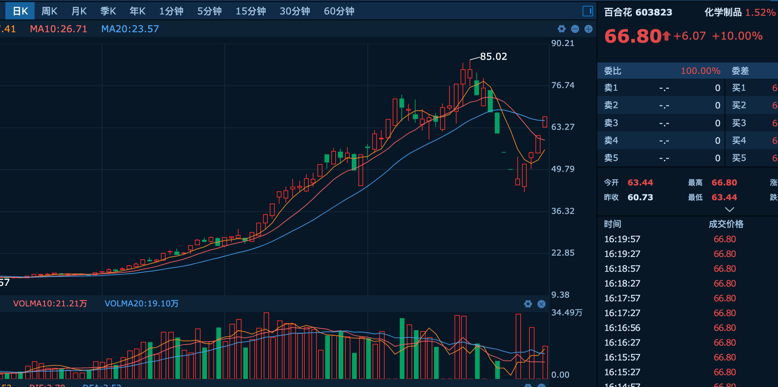Click the 85.02 peak price label
The width and height of the screenshot is (778, 387).
coord(493,56)
